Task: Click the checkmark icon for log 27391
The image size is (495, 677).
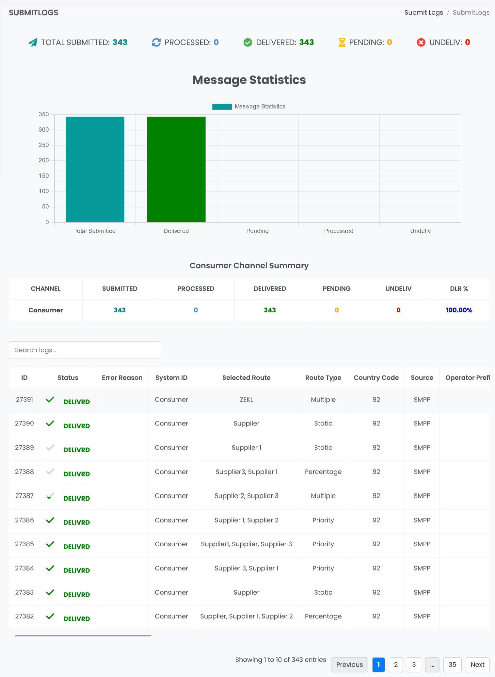Action: pyautogui.click(x=50, y=400)
